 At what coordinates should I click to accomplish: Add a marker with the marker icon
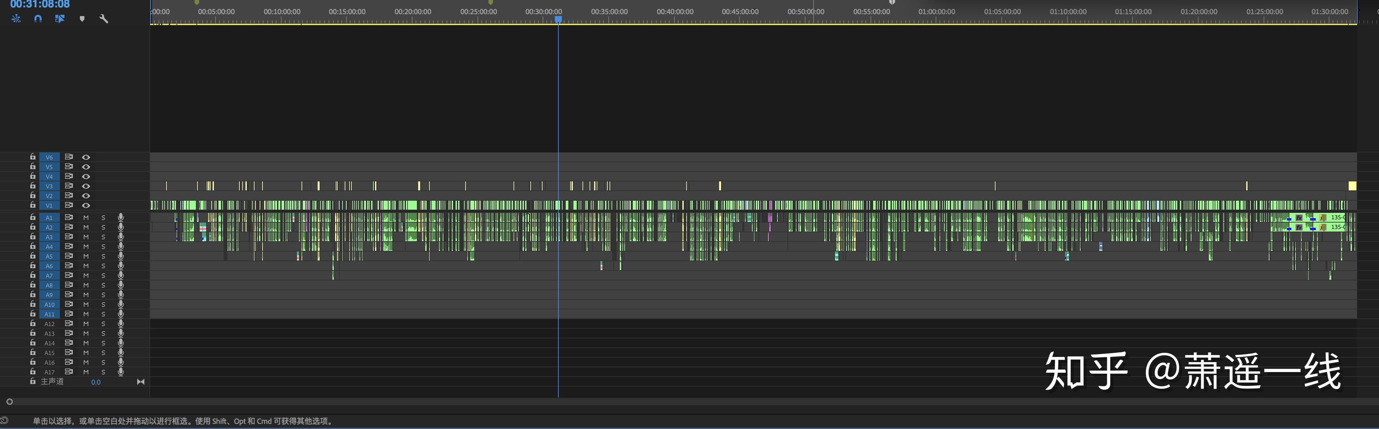click(82, 19)
